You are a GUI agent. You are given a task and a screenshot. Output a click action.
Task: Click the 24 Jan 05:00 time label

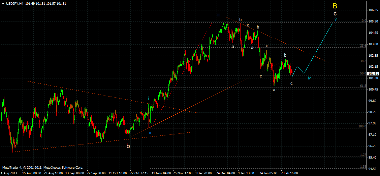[x=268, y=173]
